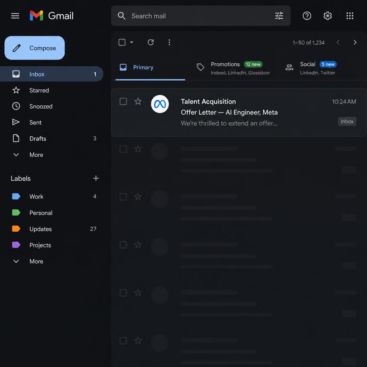Open the Drafts folder
This screenshot has height=367, width=367.
pyautogui.click(x=52, y=138)
